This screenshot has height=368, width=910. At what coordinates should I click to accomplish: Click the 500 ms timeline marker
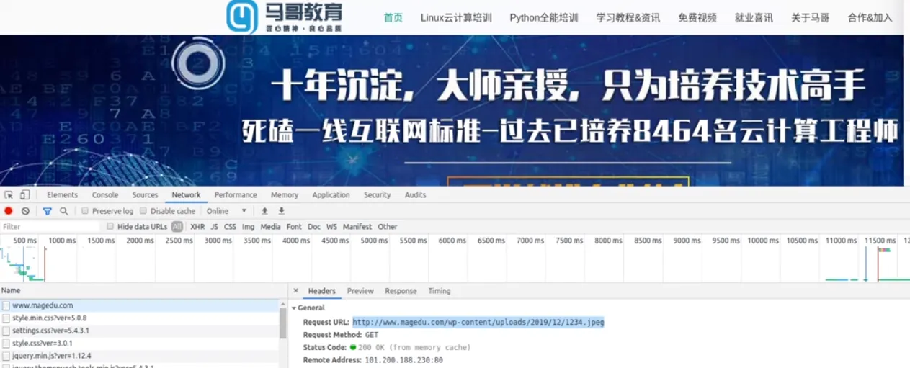tap(25, 241)
